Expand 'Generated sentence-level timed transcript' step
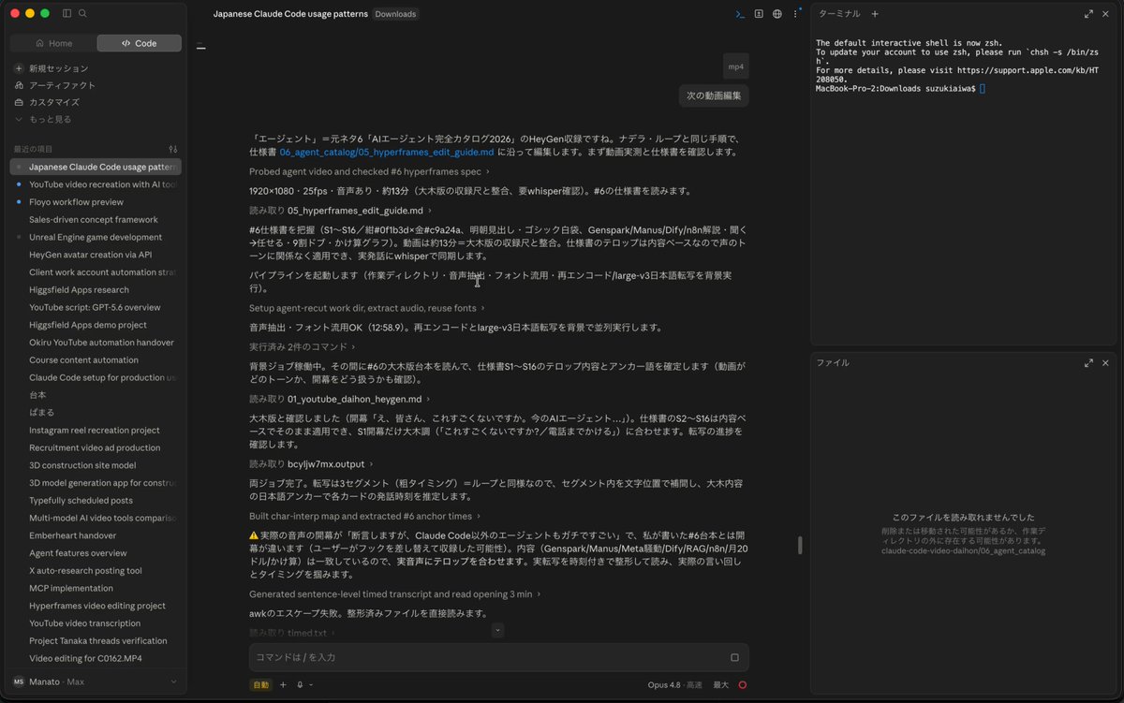 coord(395,593)
